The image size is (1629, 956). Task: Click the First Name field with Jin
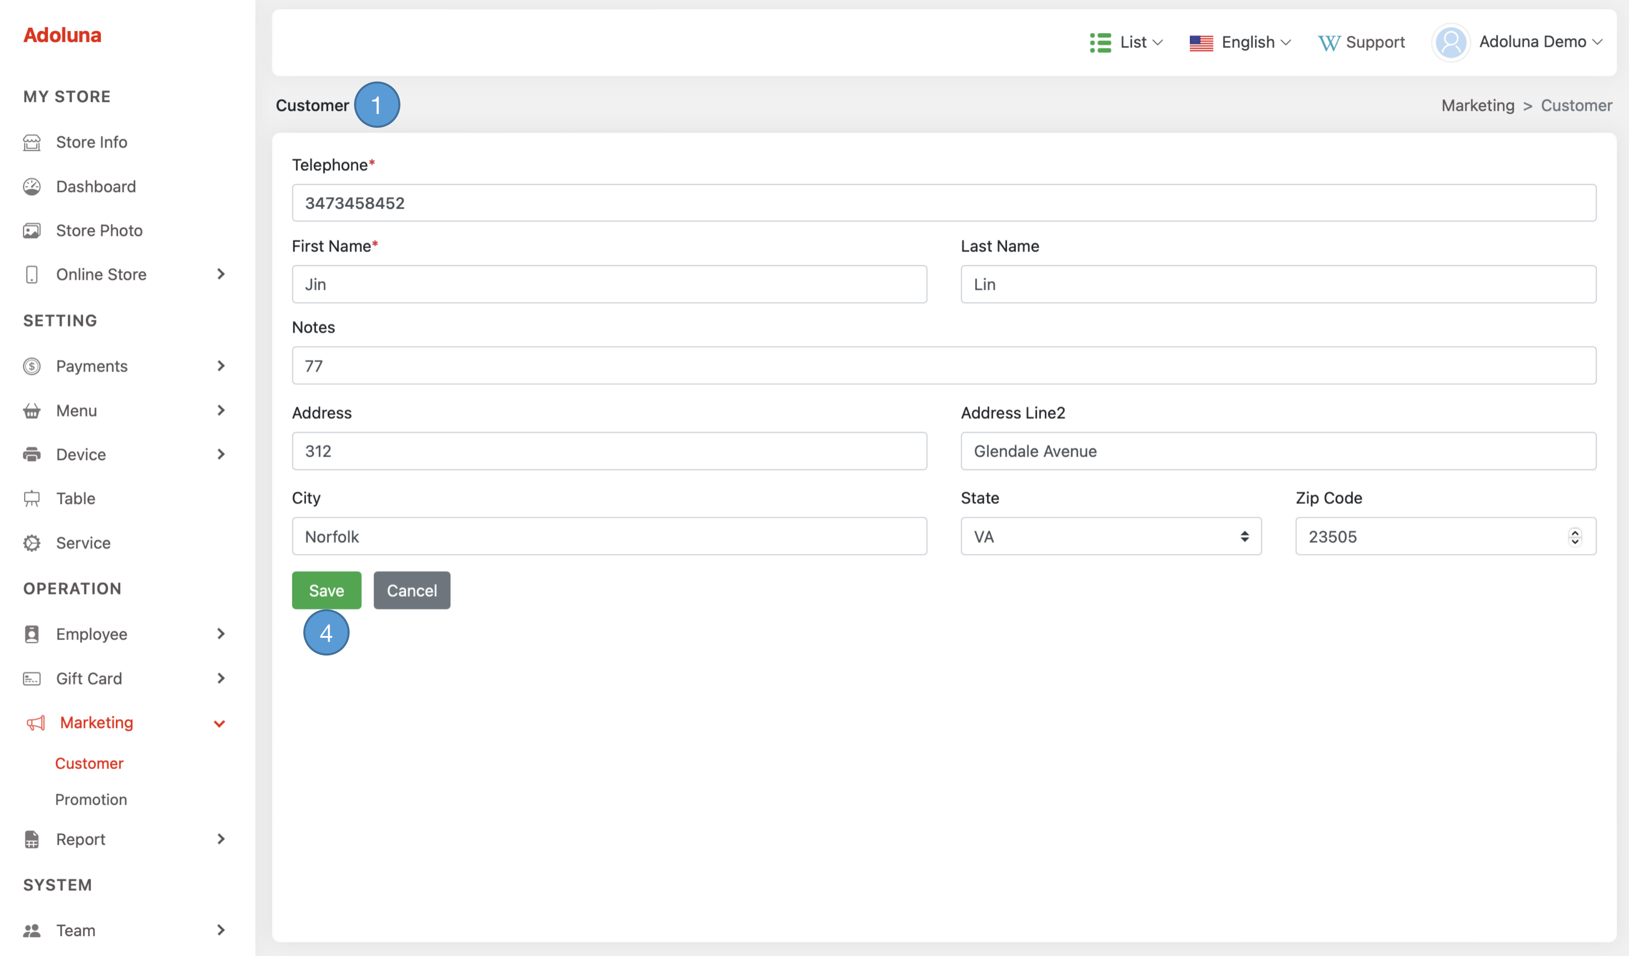click(x=609, y=285)
